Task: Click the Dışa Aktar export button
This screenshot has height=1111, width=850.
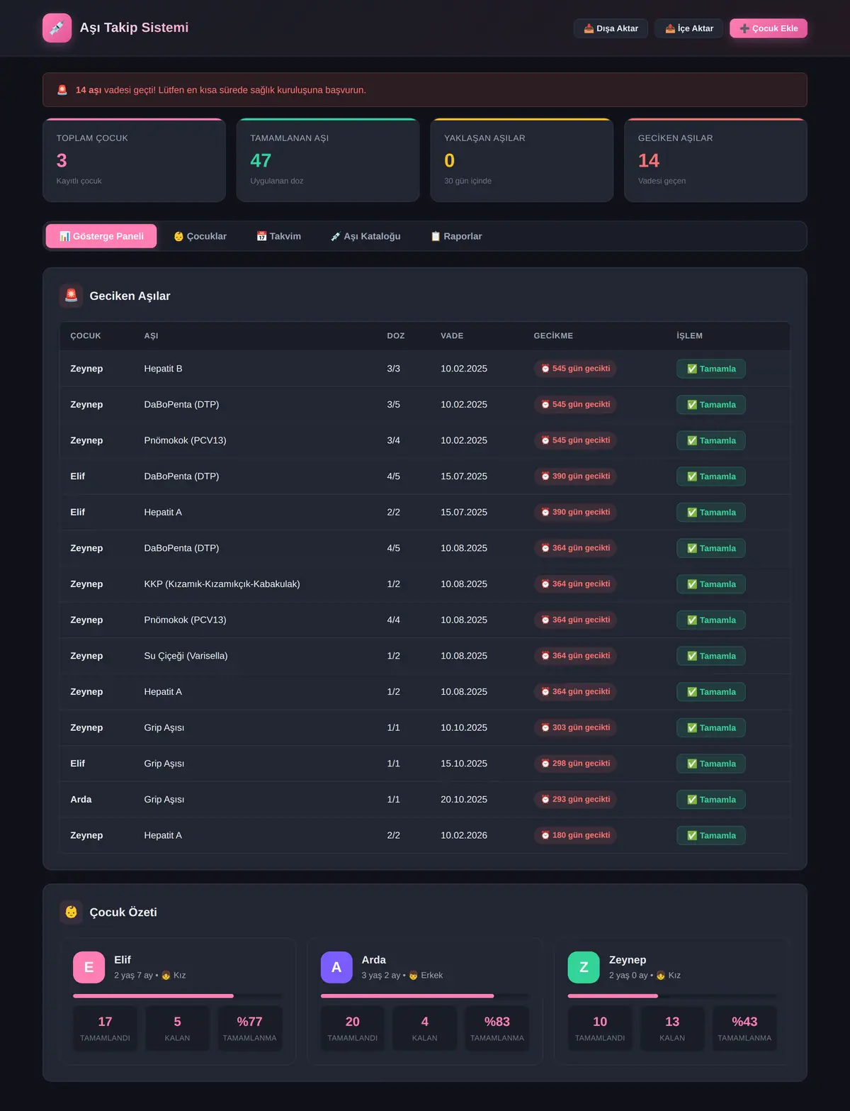Action: pyautogui.click(x=611, y=28)
